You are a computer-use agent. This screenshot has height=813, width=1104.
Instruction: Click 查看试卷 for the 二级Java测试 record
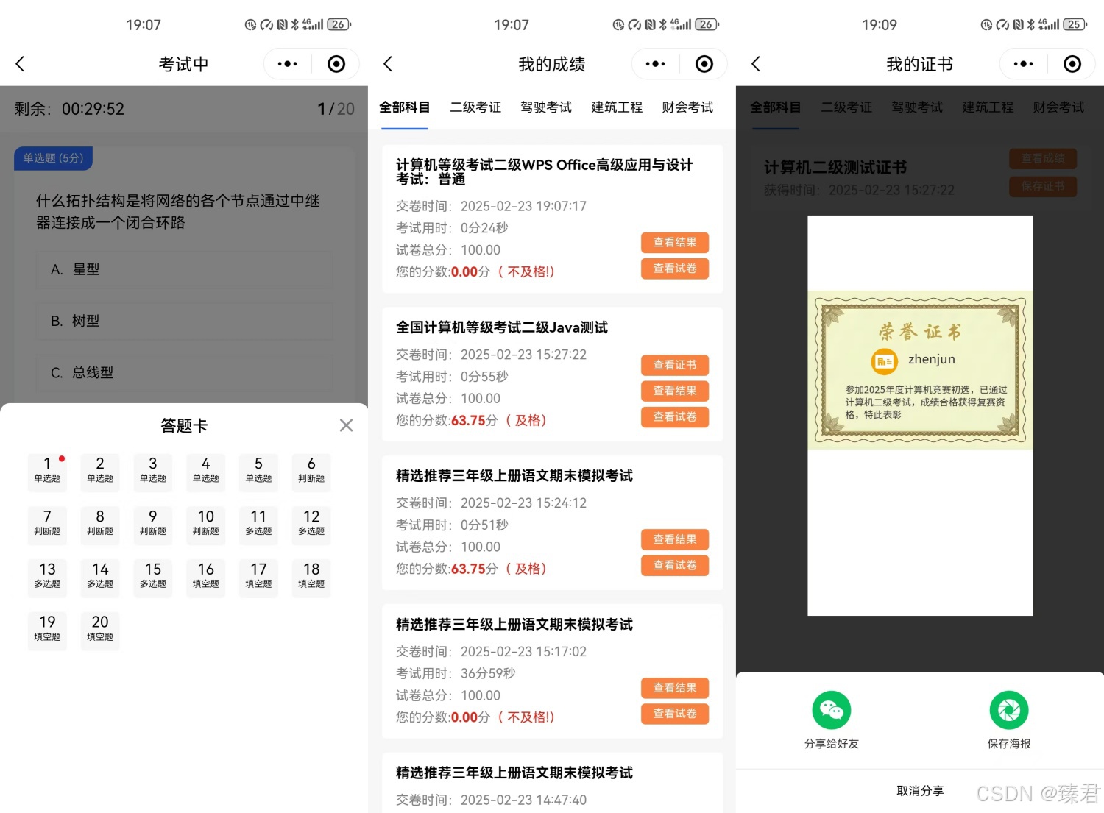click(x=675, y=417)
